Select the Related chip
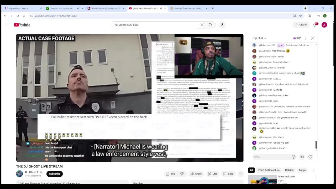The image size is (336, 189). pos(289,170)
